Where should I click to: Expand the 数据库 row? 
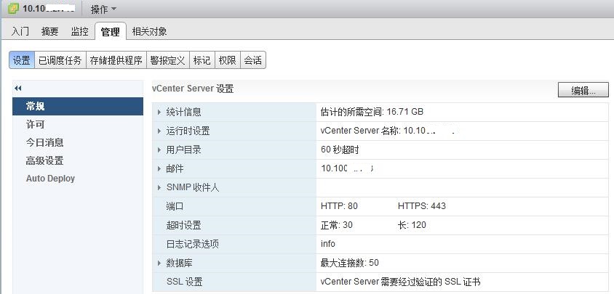pyautogui.click(x=159, y=263)
